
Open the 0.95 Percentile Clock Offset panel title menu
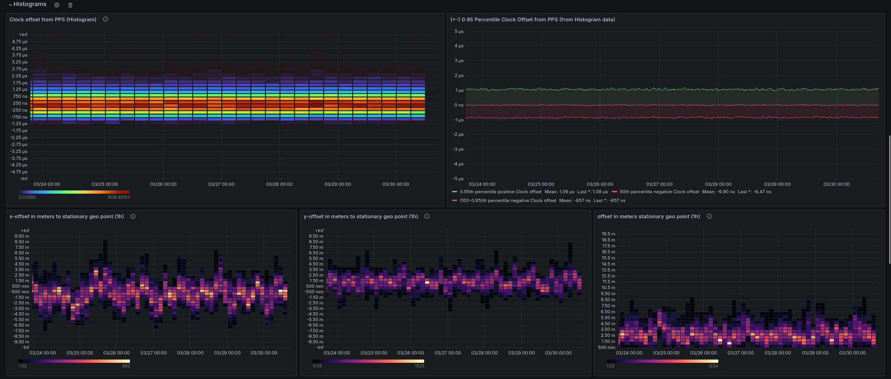(x=532, y=19)
